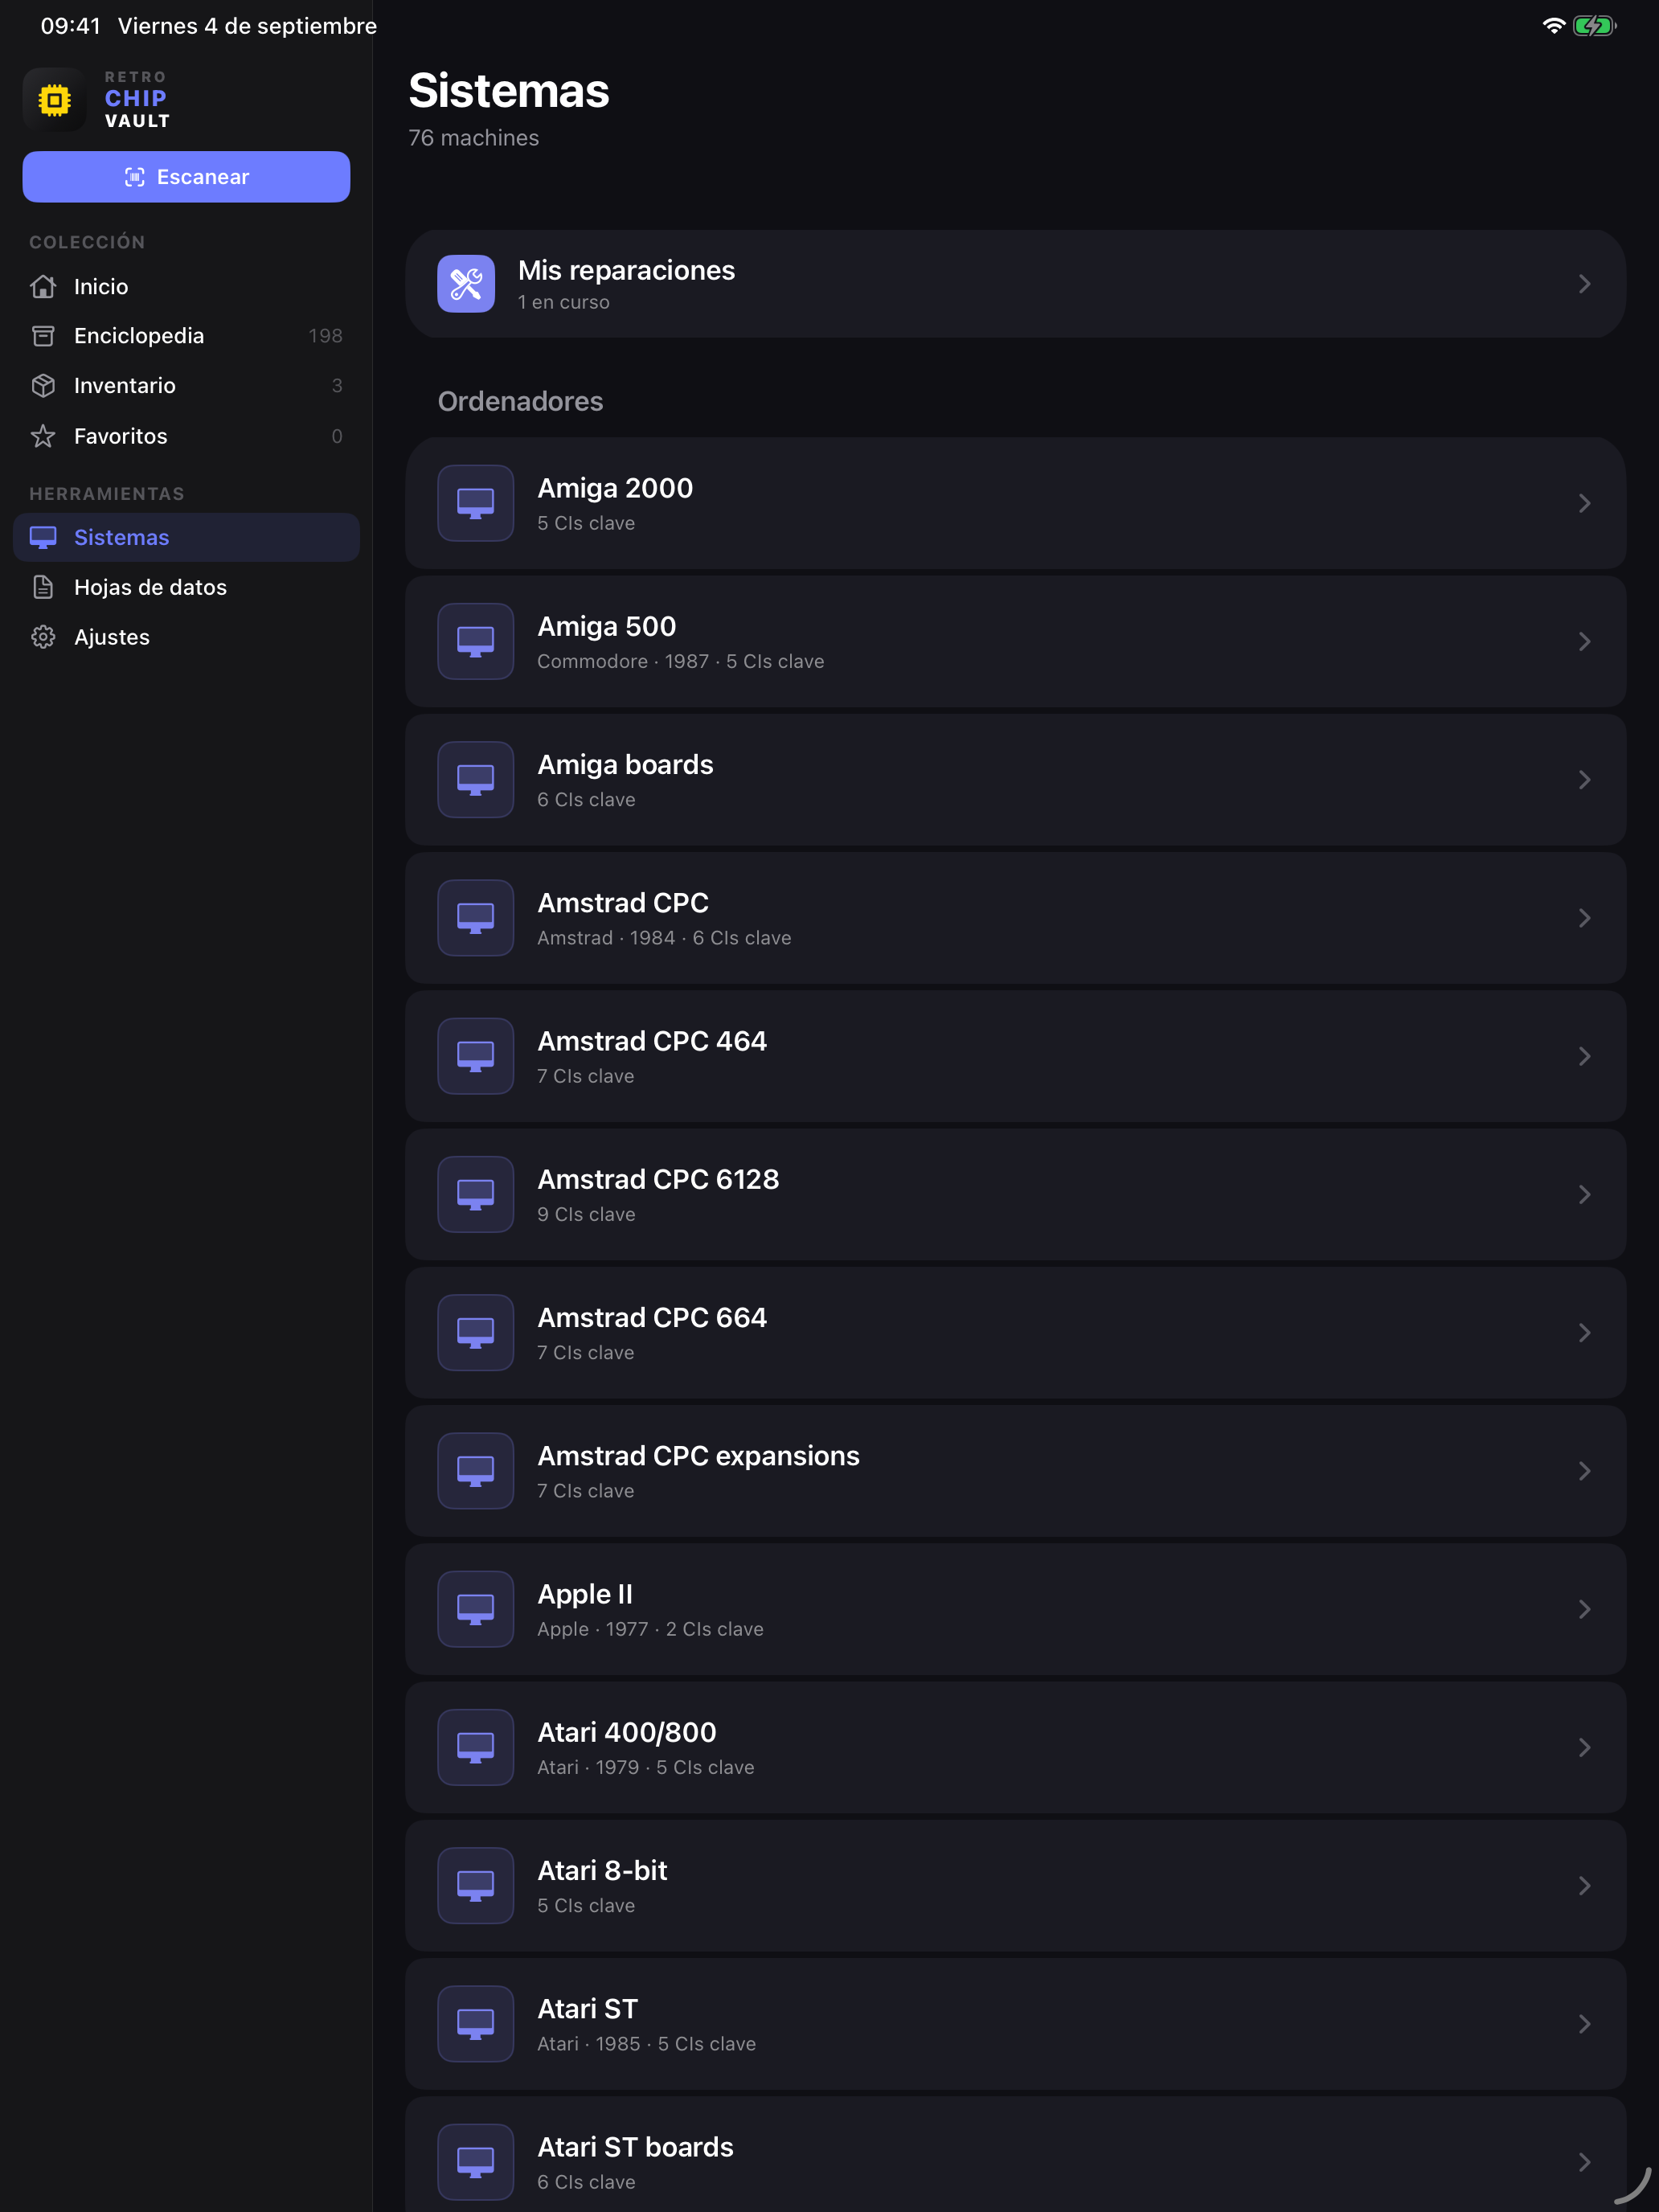Open Enciclopedia via its archive box icon
Viewport: 1659px width, 2212px height.
[43, 336]
